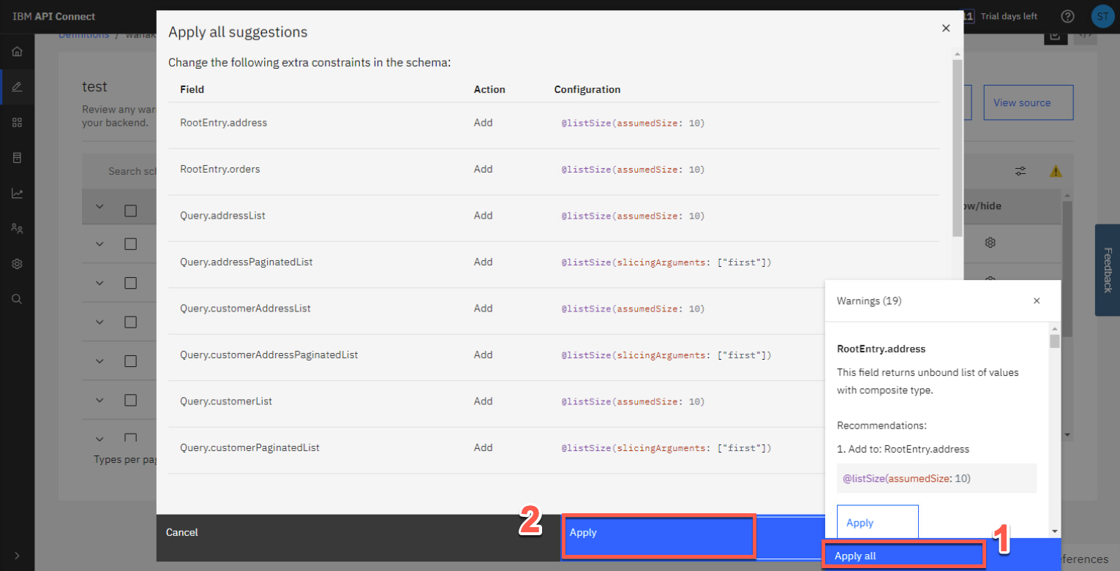Open the sidebar settings gear icon

pos(17,264)
